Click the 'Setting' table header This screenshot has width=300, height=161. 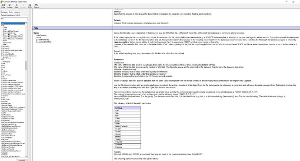click(127, 108)
